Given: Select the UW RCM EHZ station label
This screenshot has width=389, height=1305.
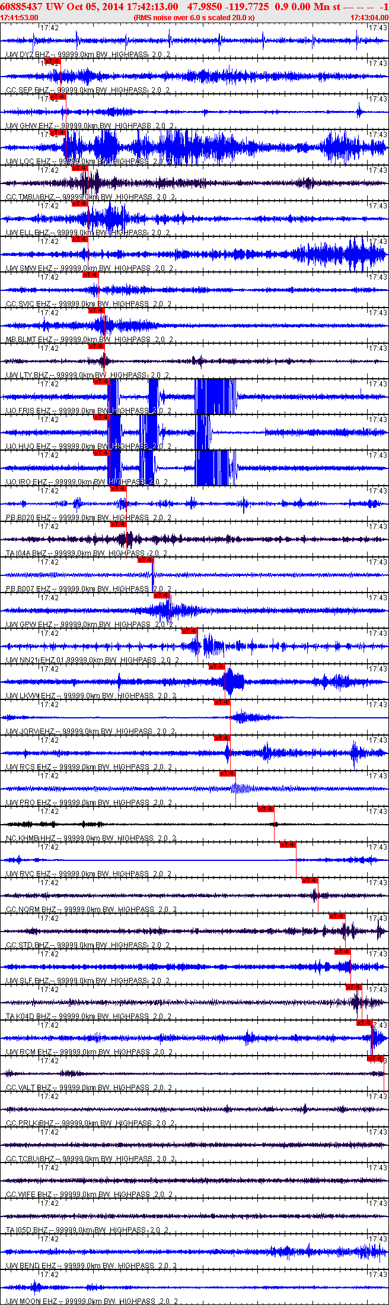Looking at the screenshot, I should click(28, 1052).
